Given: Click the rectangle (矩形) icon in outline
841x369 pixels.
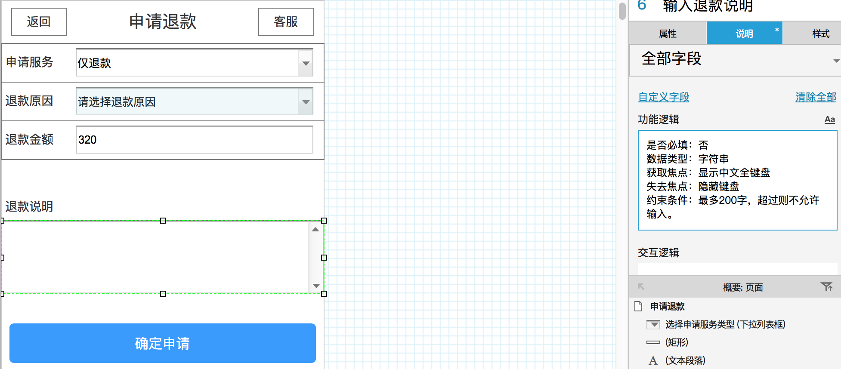Looking at the screenshot, I should tap(653, 342).
